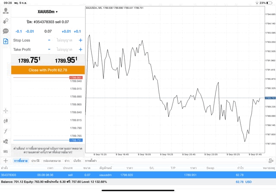Screen dimensions: 276x193
Task: Click the clock 09:28 in status bar
Action: click(x=8, y=3)
